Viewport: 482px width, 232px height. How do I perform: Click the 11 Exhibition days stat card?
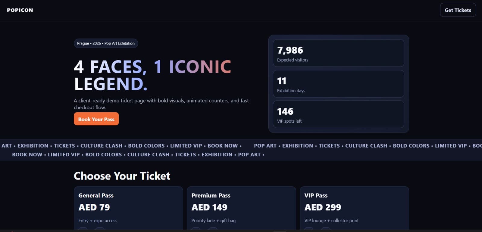pos(338,84)
